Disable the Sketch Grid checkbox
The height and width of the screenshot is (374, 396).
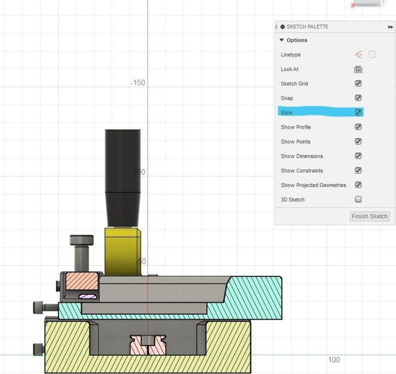[358, 84]
